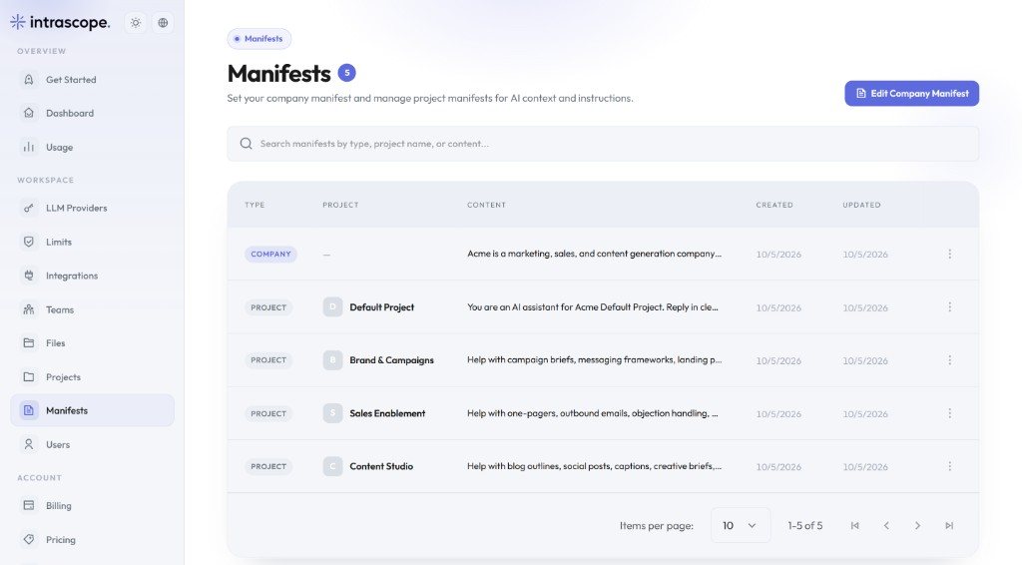Toggle the light/dark theme sun icon
The image size is (1022, 565).
[136, 23]
